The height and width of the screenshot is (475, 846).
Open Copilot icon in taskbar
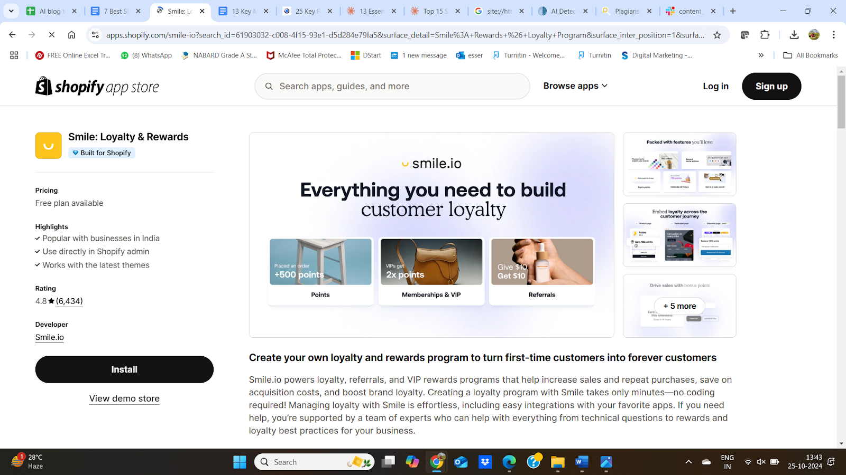(412, 462)
